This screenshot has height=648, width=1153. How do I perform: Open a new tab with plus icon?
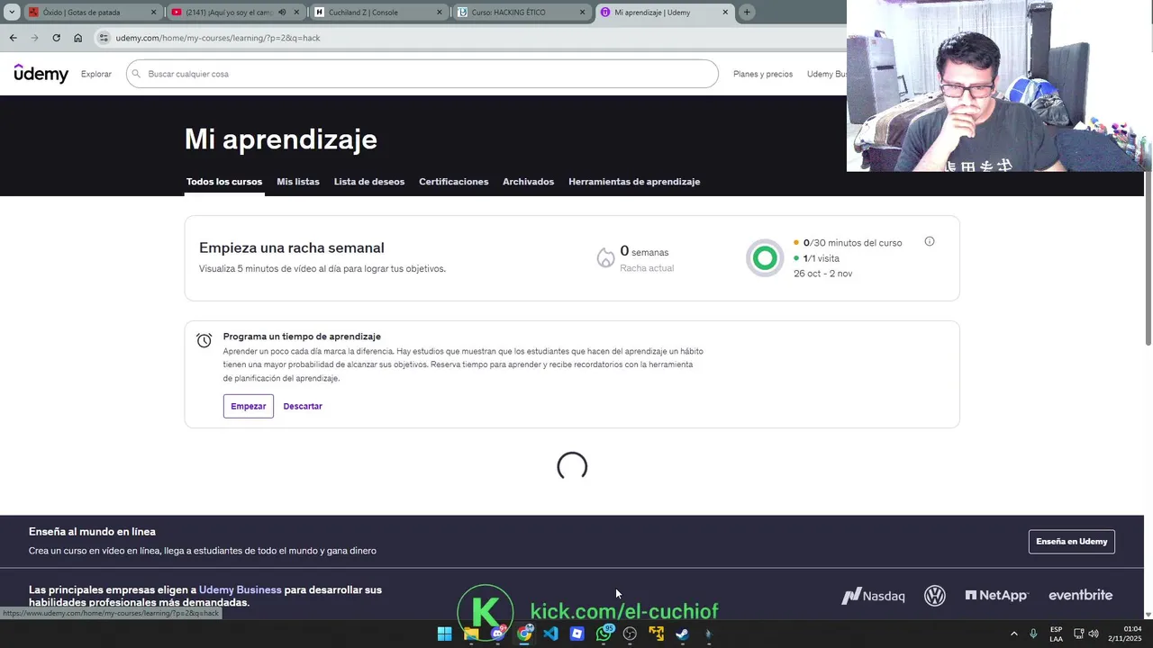(x=747, y=13)
